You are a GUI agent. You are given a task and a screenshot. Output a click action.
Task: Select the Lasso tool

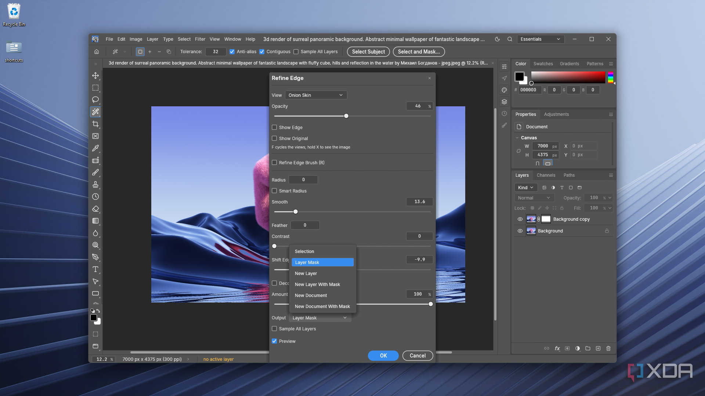coord(95,100)
